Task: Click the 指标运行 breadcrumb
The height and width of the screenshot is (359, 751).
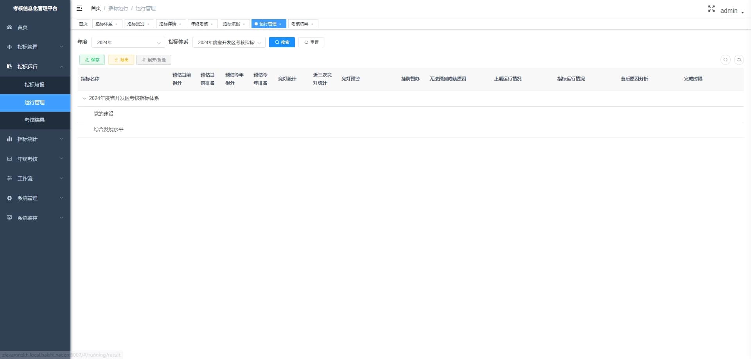Action: (x=118, y=8)
